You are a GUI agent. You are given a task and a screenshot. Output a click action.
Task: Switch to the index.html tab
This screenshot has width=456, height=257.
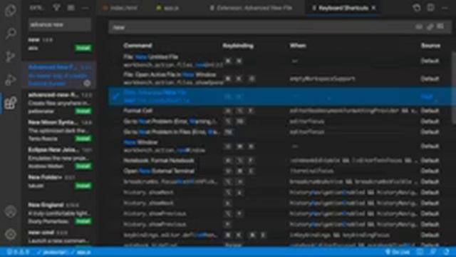coord(120,8)
